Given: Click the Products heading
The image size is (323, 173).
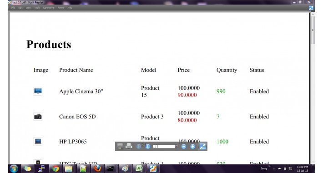Looking at the screenshot, I should [49, 44].
